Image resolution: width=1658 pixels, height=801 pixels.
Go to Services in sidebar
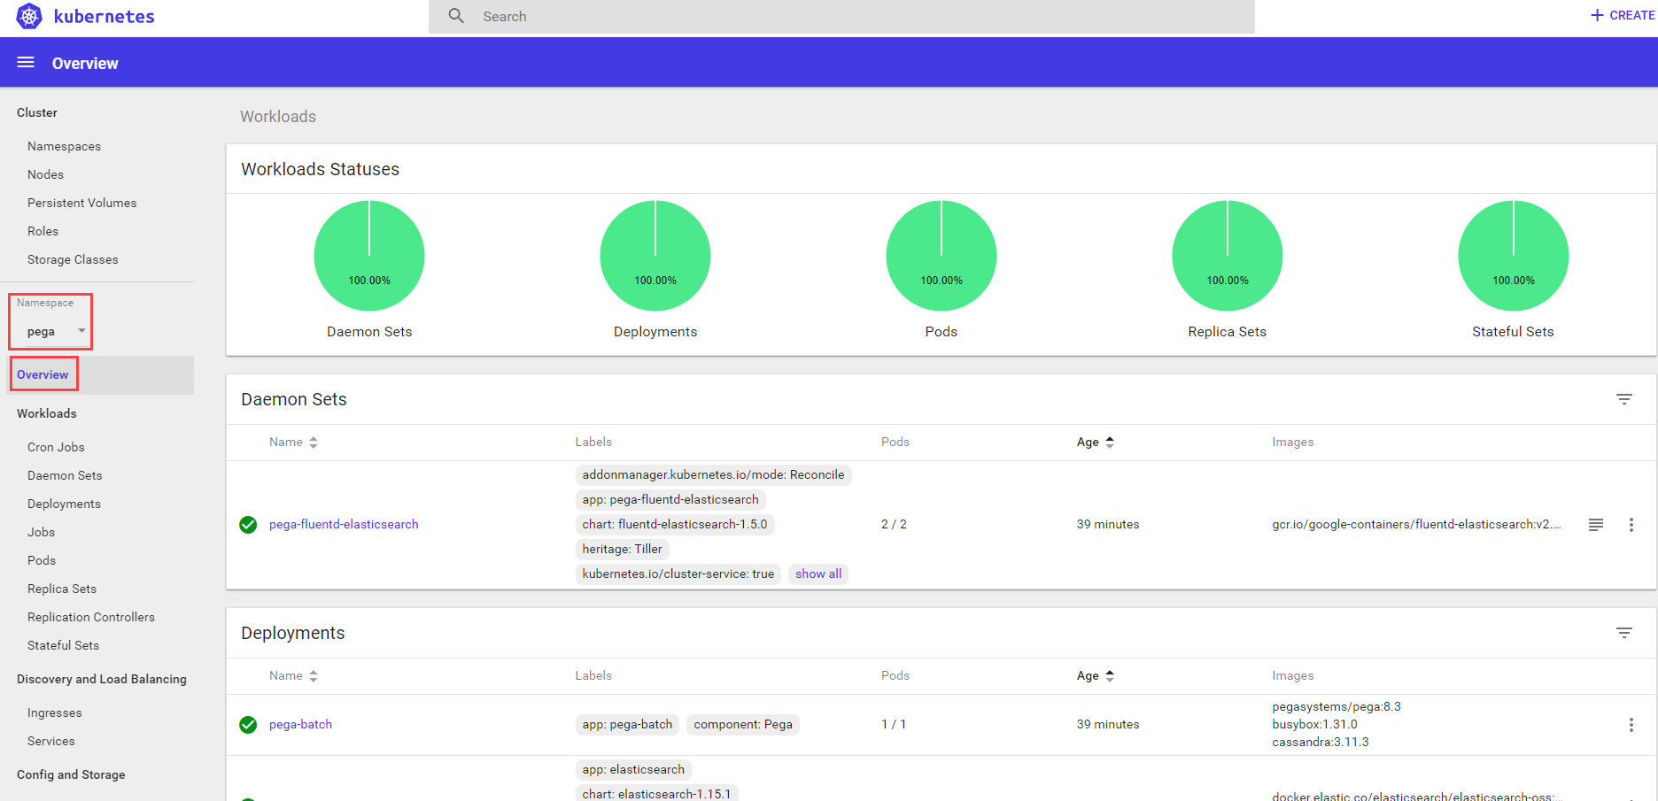point(51,741)
